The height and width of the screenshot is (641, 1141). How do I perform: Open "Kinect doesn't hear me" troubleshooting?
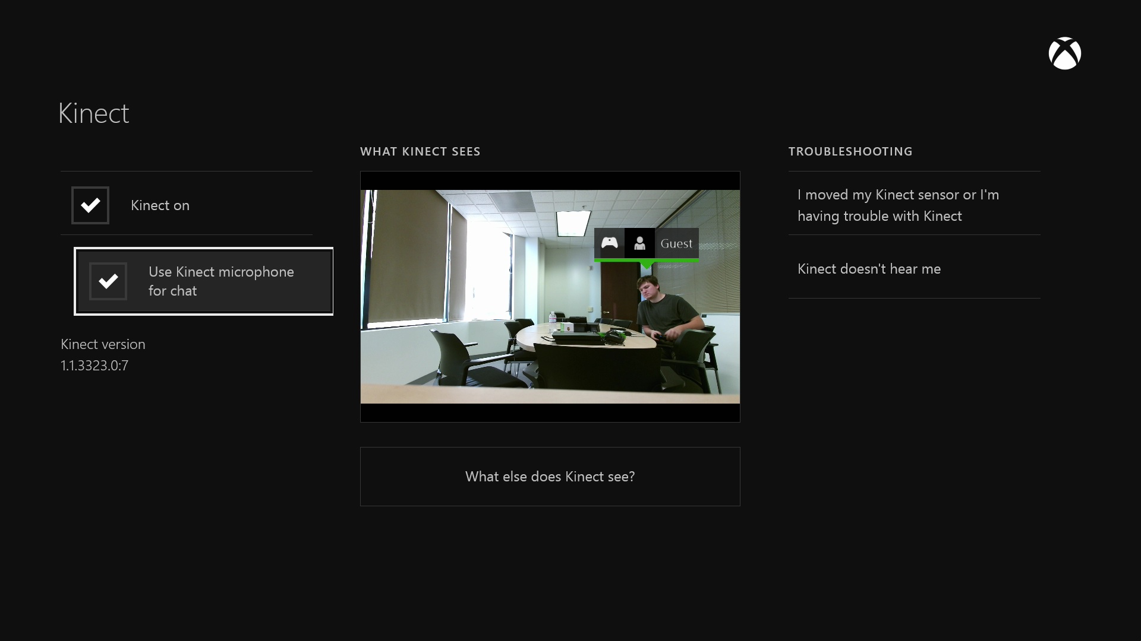coord(868,269)
